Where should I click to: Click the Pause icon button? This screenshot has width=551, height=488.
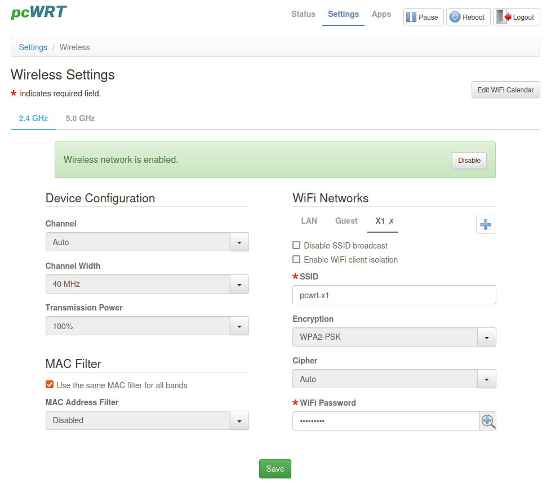pos(423,17)
